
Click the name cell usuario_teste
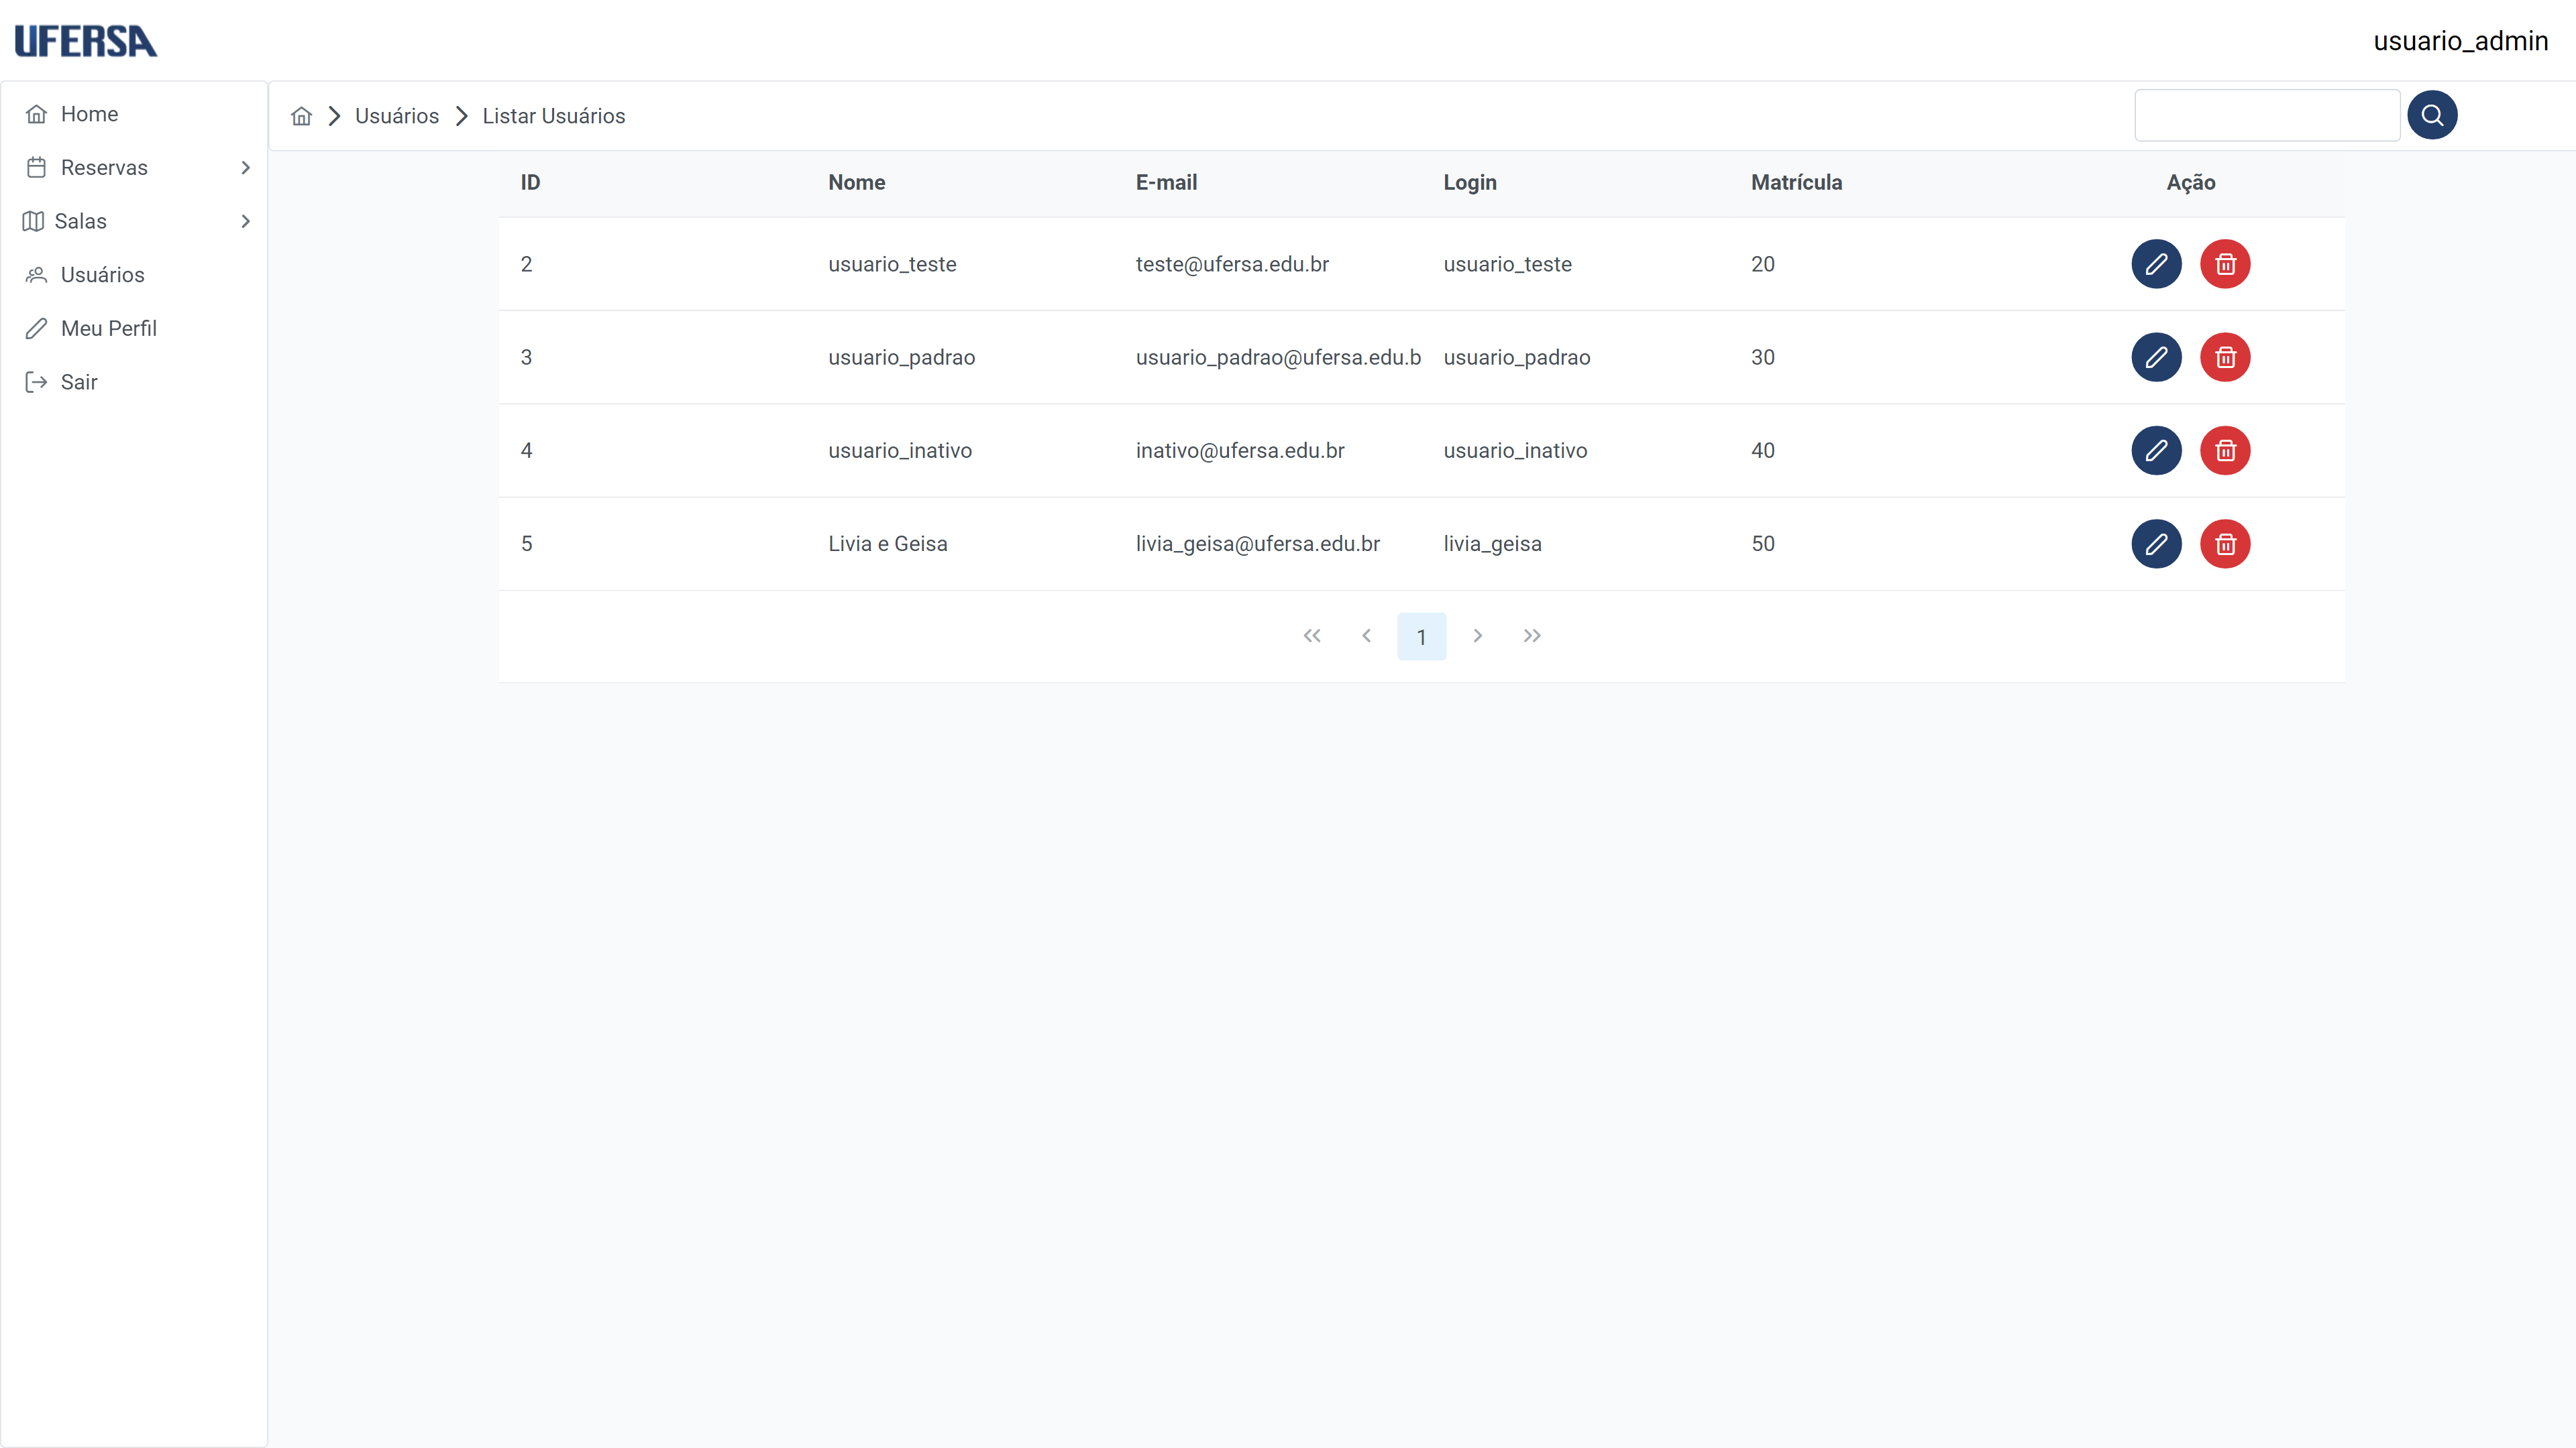point(892,264)
